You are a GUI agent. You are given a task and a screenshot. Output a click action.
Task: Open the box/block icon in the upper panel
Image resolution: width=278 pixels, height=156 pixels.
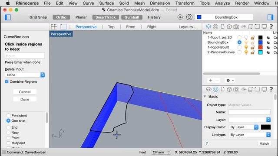coord(229,26)
